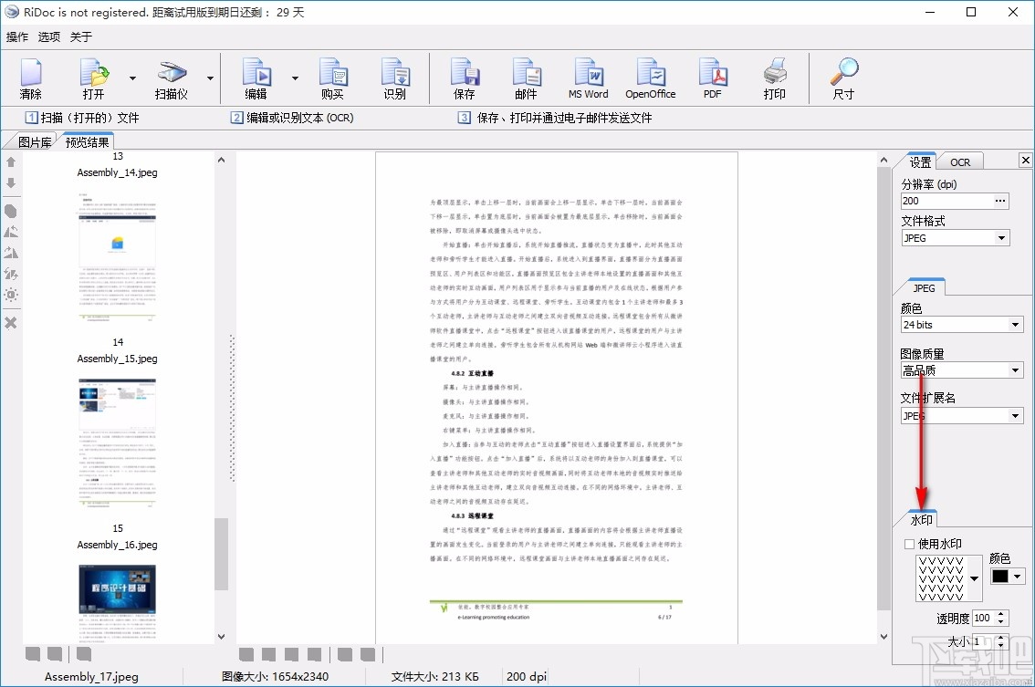Switch to the OCR settings tab
Viewport: 1035px width, 687px height.
(960, 161)
